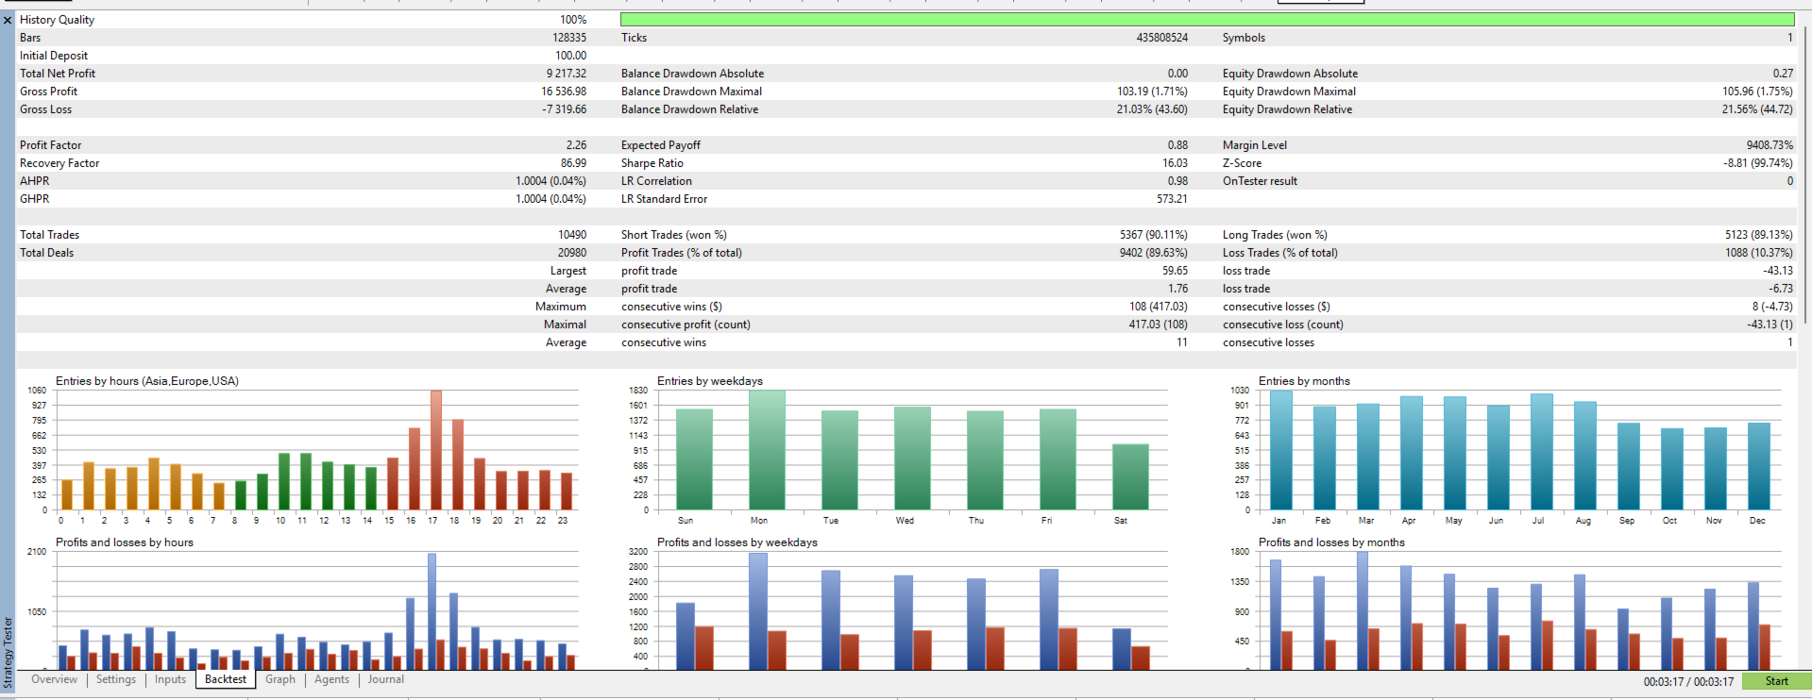The width and height of the screenshot is (1812, 700).
Task: View the Journal tab
Action: click(x=385, y=679)
